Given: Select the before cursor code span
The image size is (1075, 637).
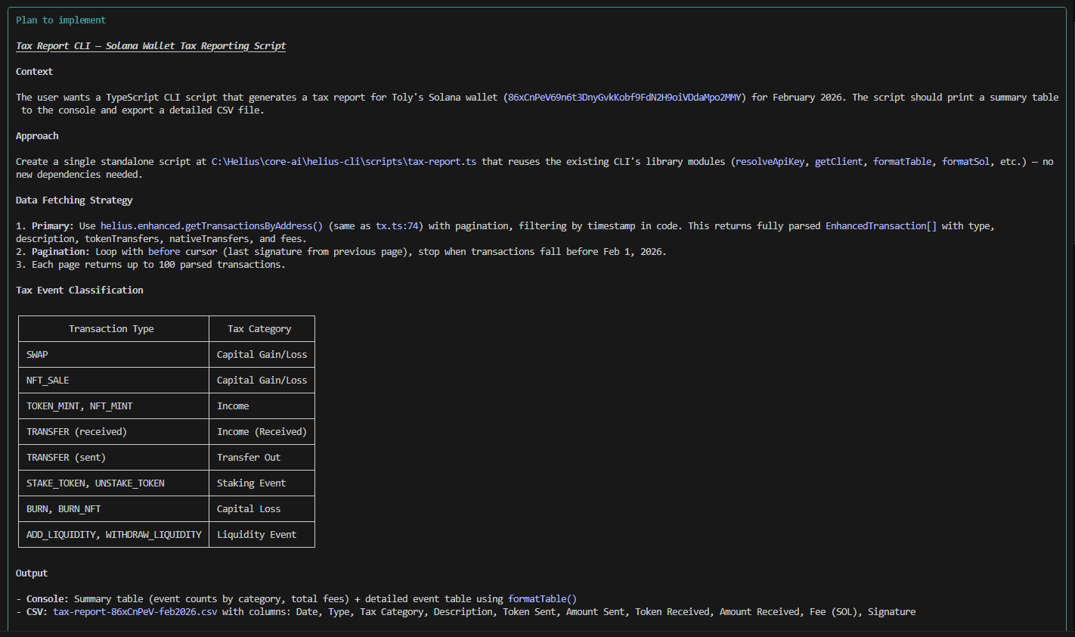Looking at the screenshot, I should point(164,251).
